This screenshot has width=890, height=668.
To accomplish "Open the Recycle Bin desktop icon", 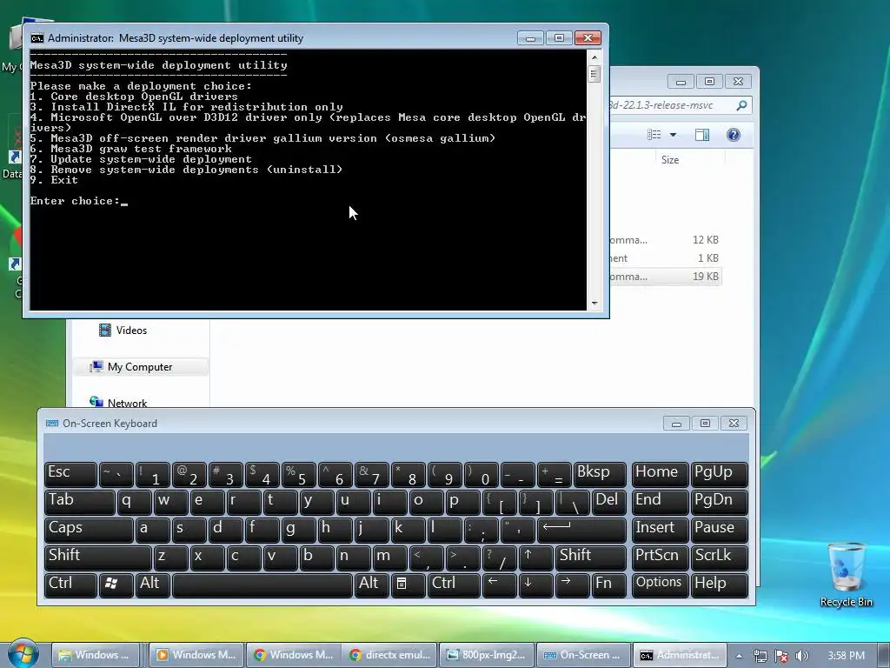I will pyautogui.click(x=846, y=575).
